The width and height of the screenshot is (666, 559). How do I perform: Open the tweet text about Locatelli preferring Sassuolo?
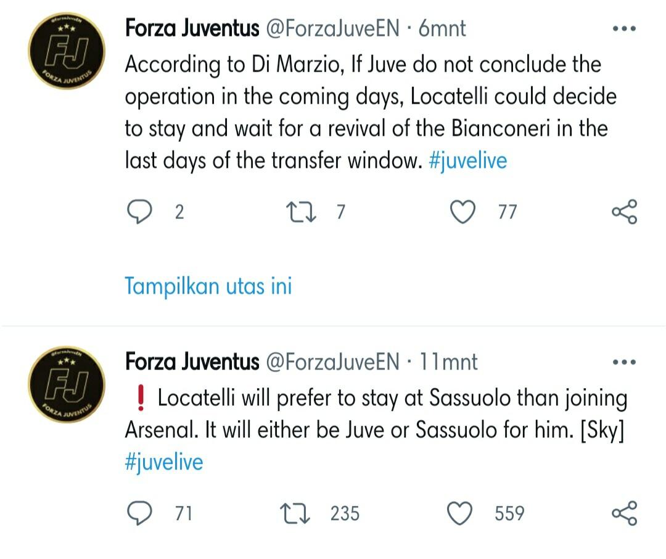[x=376, y=415]
